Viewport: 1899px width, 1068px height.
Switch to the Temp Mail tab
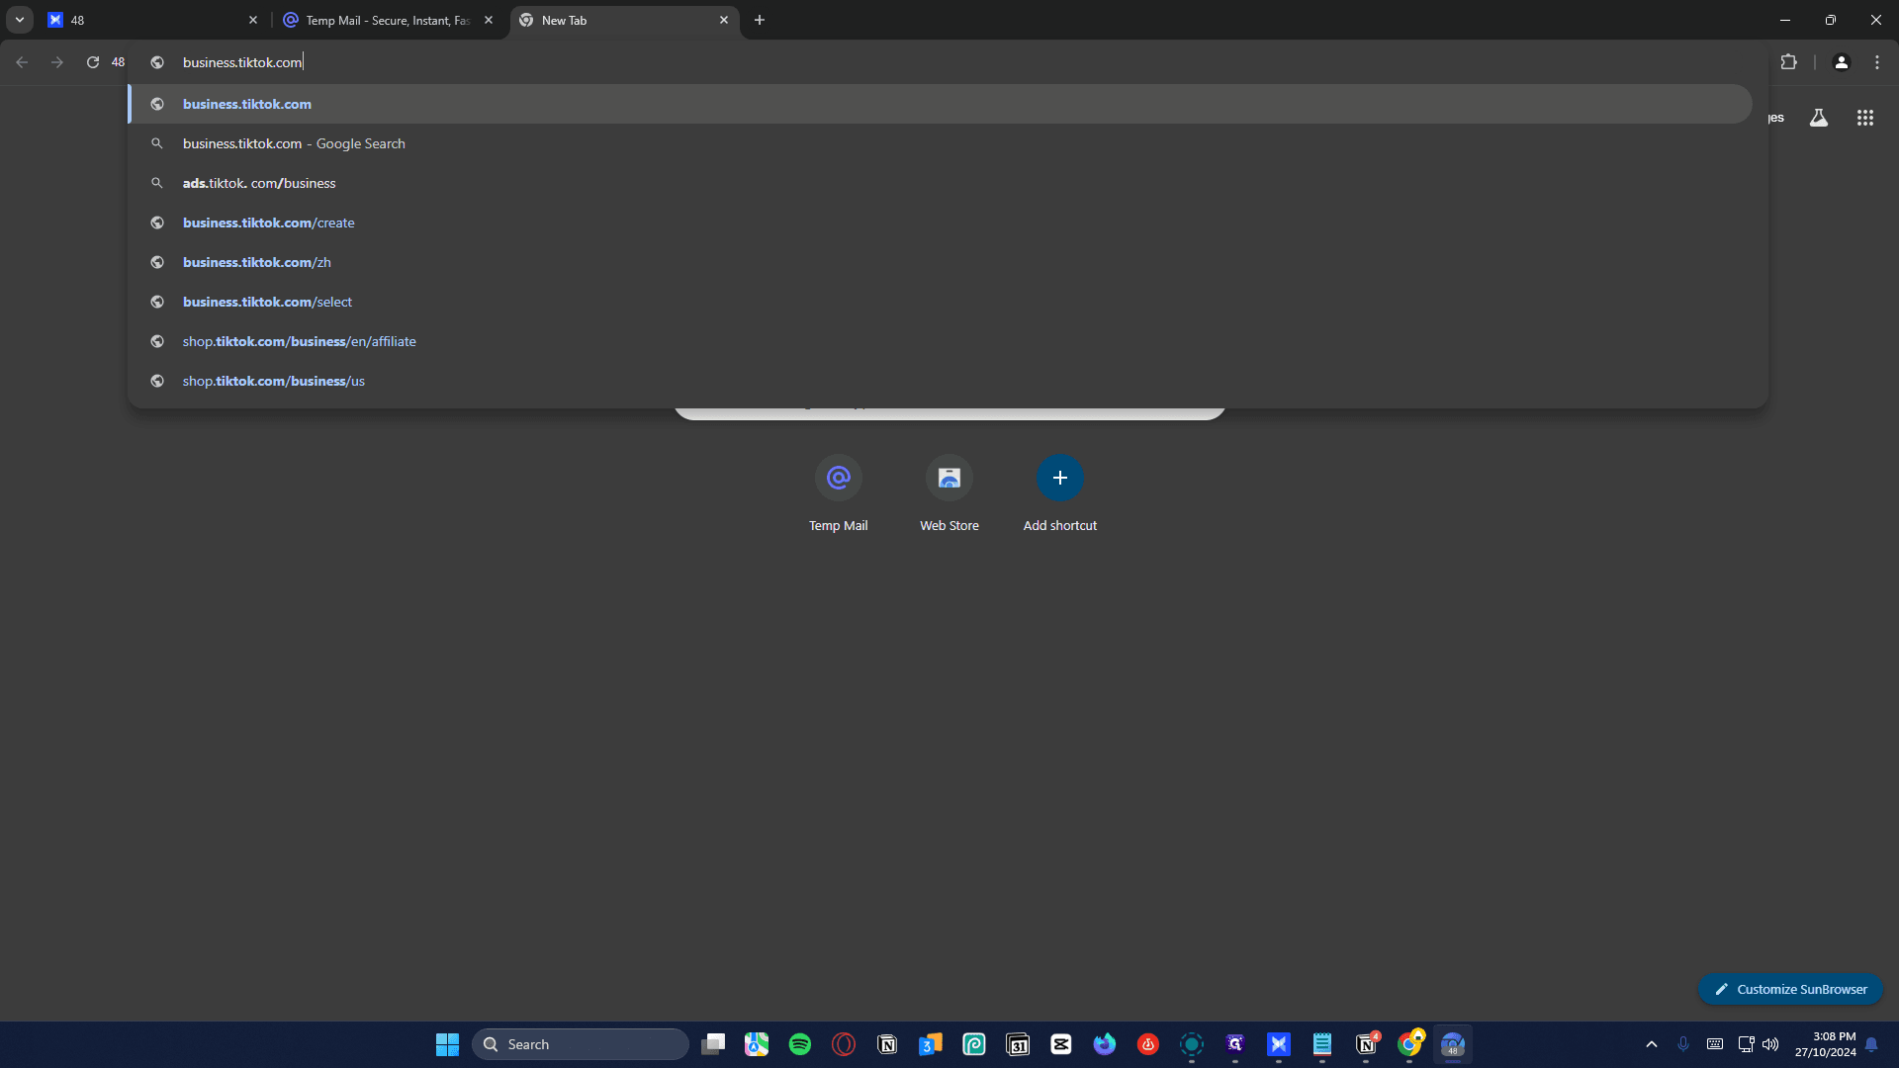[x=388, y=20]
